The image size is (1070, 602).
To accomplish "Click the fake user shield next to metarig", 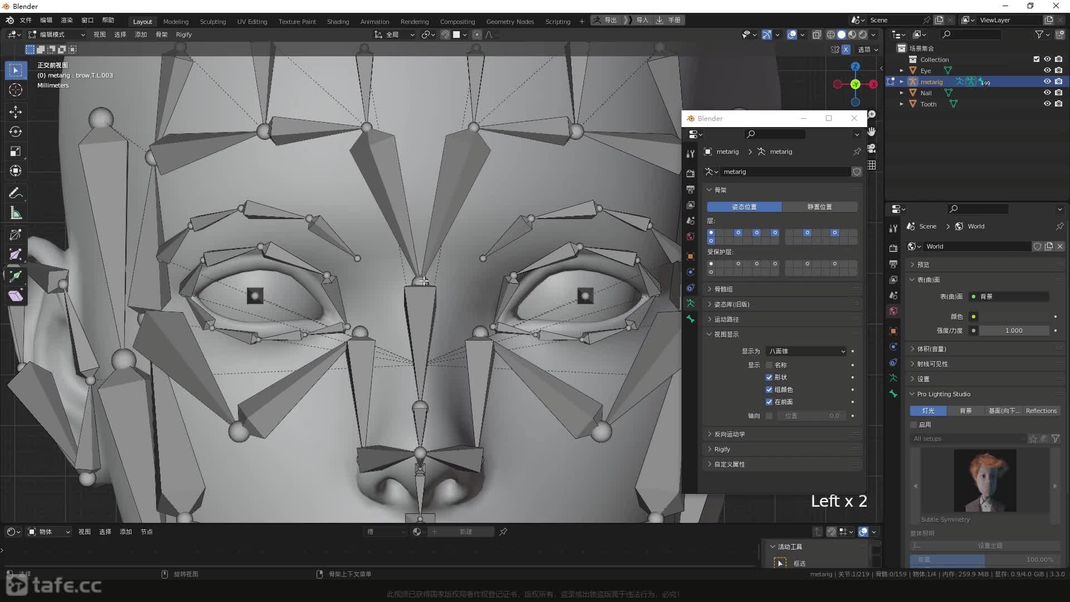I will click(x=857, y=172).
